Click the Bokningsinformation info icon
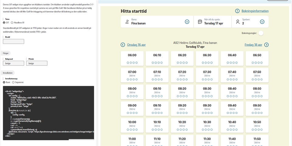 [237, 11]
